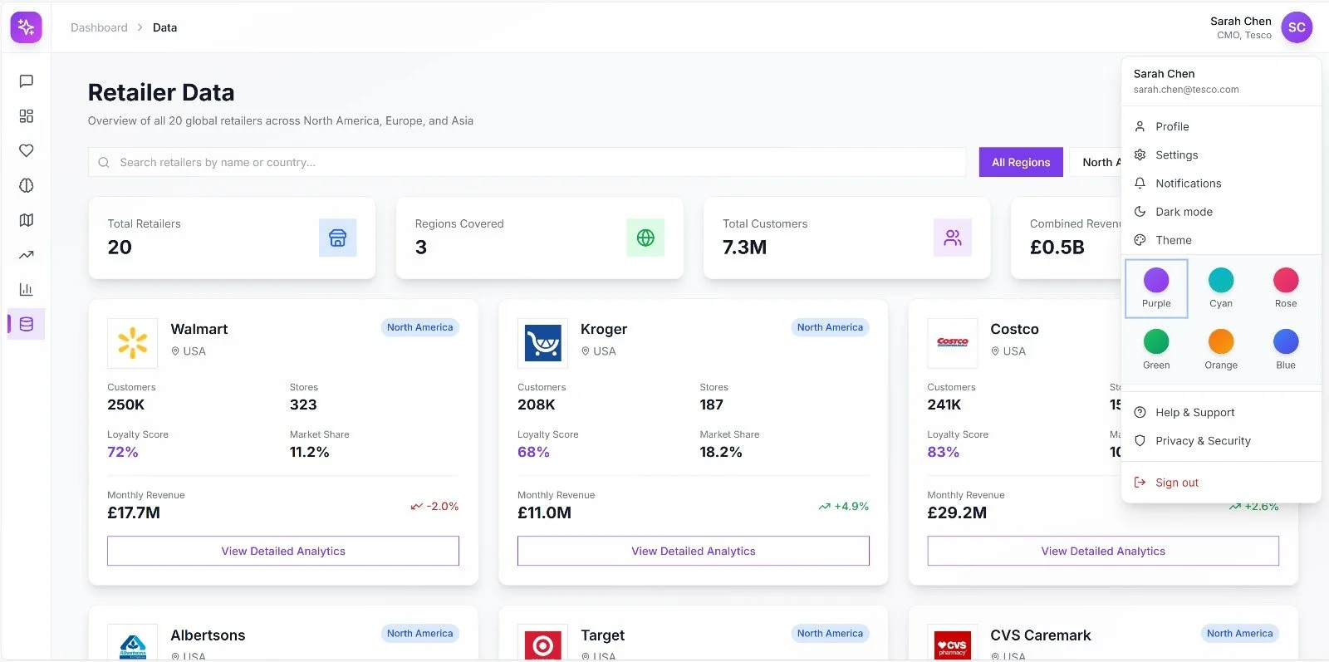Go to Dashboard breadcrumb link
Image resolution: width=1329 pixels, height=662 pixels.
pos(99,27)
